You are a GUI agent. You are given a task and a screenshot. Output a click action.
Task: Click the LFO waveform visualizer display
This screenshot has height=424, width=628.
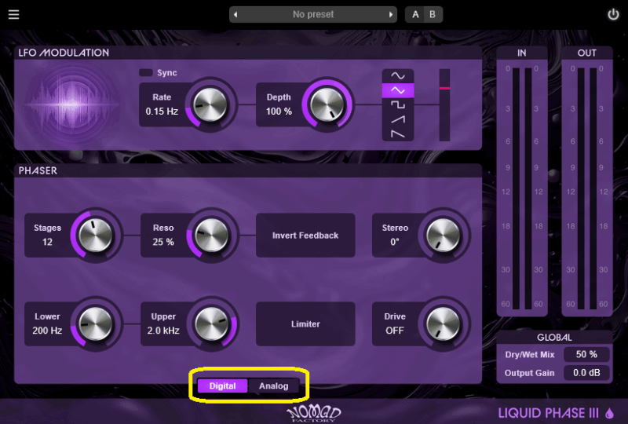(72, 104)
